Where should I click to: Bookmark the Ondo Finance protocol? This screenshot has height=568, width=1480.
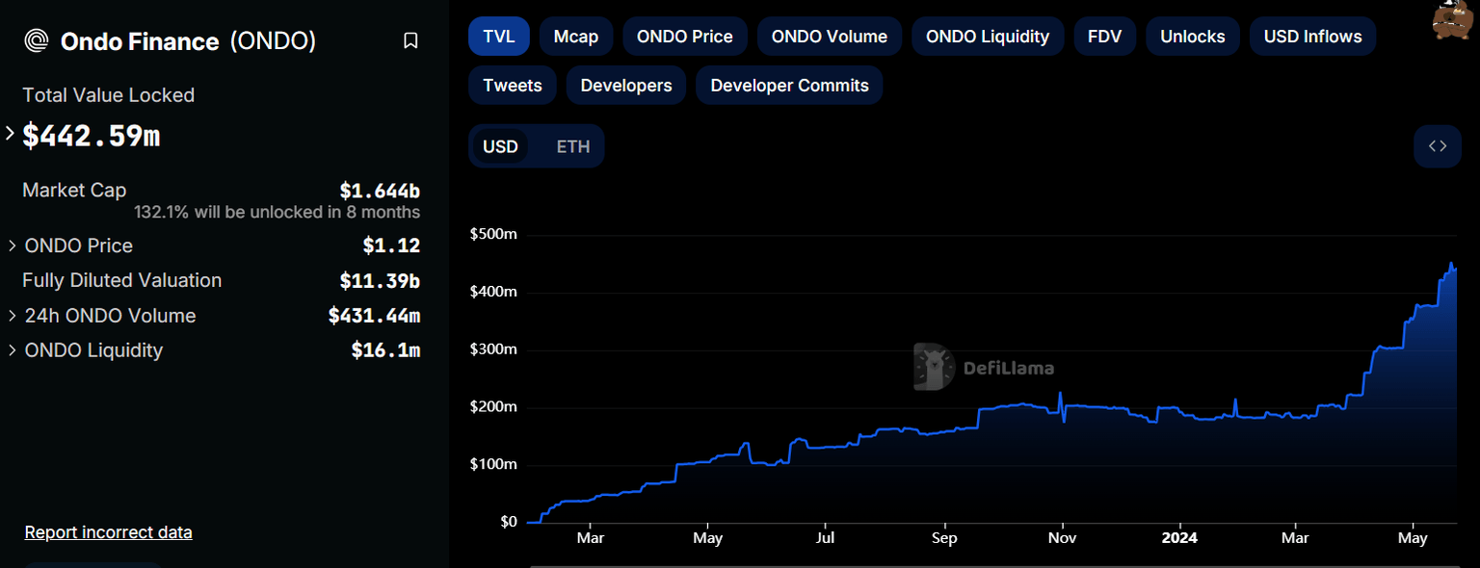411,40
